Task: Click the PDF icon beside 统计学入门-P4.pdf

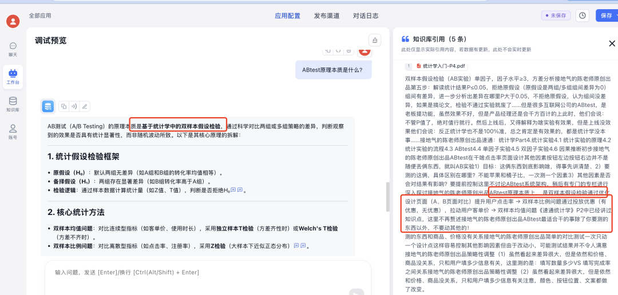Action: coord(419,66)
